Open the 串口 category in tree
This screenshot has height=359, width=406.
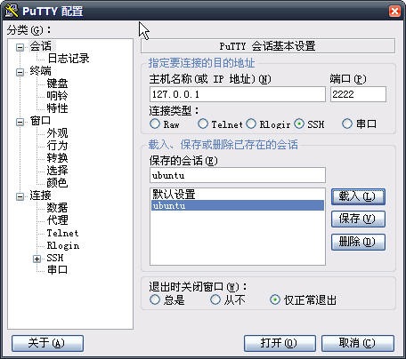tap(57, 270)
